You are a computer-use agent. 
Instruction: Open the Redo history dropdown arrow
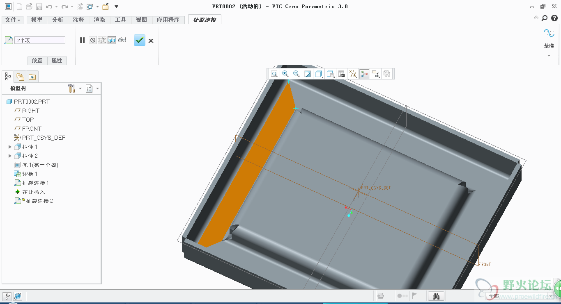click(71, 7)
